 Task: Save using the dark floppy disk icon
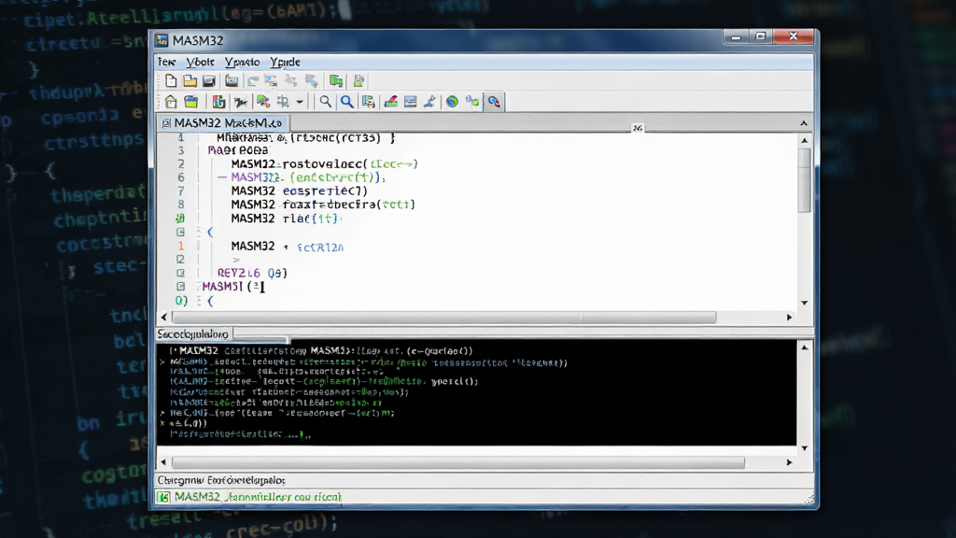(208, 81)
